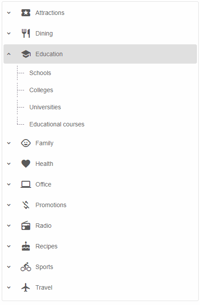Click the Health heart icon
Image resolution: width=200 pixels, height=305 pixels.
coord(26,164)
